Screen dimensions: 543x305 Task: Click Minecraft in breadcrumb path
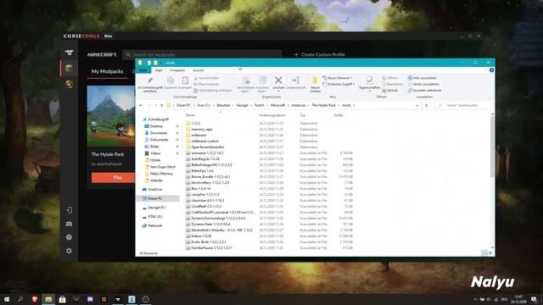277,105
